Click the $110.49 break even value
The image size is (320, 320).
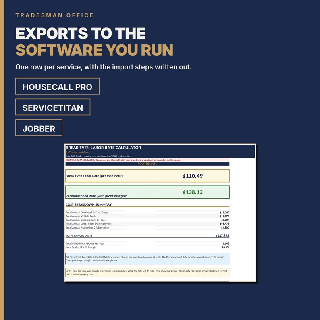click(193, 176)
